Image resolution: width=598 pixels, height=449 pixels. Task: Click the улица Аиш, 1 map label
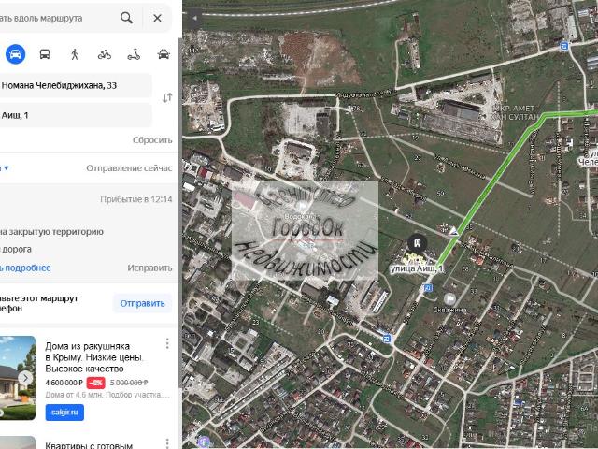[x=417, y=268]
